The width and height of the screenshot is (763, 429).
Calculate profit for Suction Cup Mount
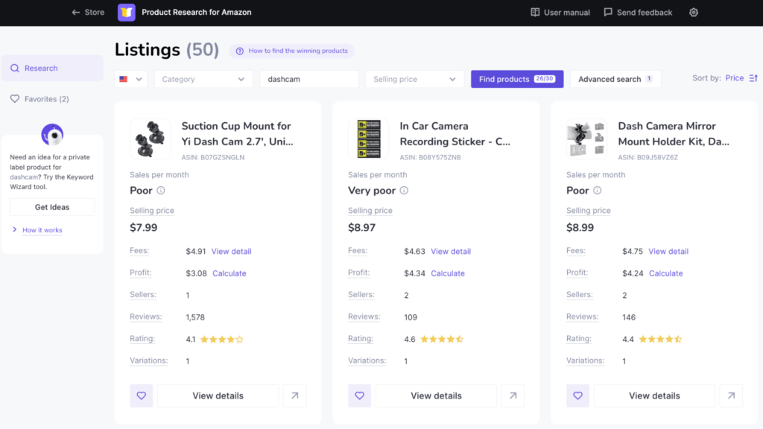pyautogui.click(x=229, y=273)
